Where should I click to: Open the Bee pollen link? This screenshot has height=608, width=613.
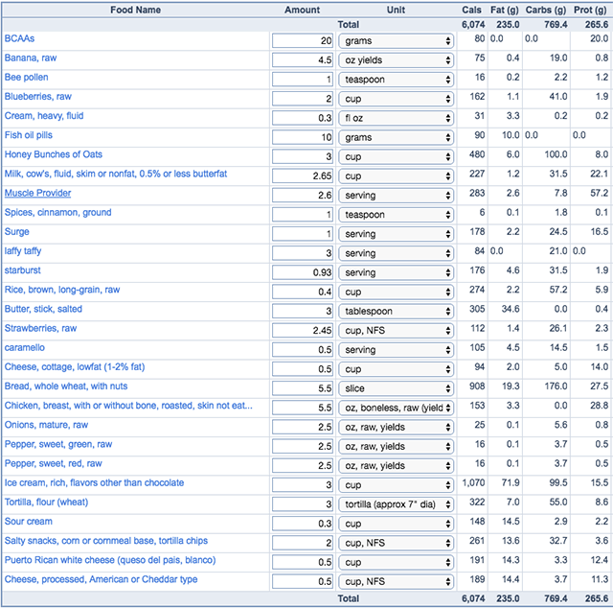[x=26, y=77]
